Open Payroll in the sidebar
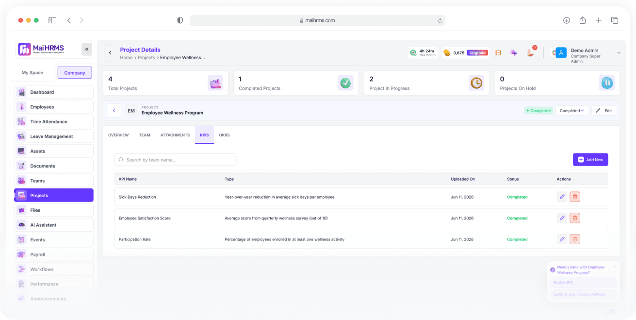 click(x=54, y=254)
